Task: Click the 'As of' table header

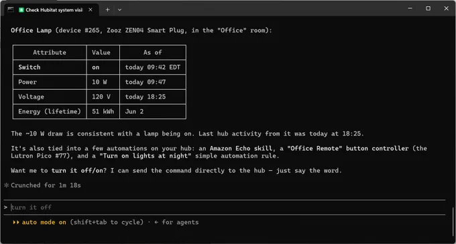Action: pos(153,52)
